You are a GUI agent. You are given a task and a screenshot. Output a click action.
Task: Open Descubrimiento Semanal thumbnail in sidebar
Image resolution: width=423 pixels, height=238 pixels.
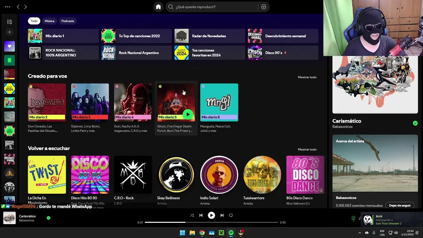tap(9, 159)
